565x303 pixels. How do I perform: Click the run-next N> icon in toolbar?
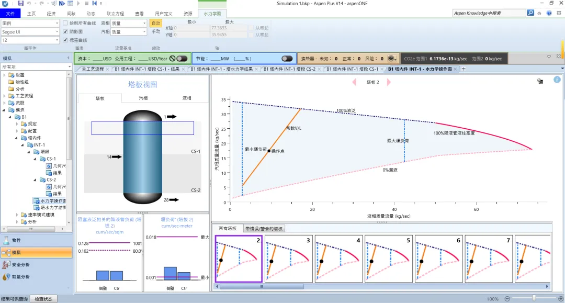pos(62,4)
